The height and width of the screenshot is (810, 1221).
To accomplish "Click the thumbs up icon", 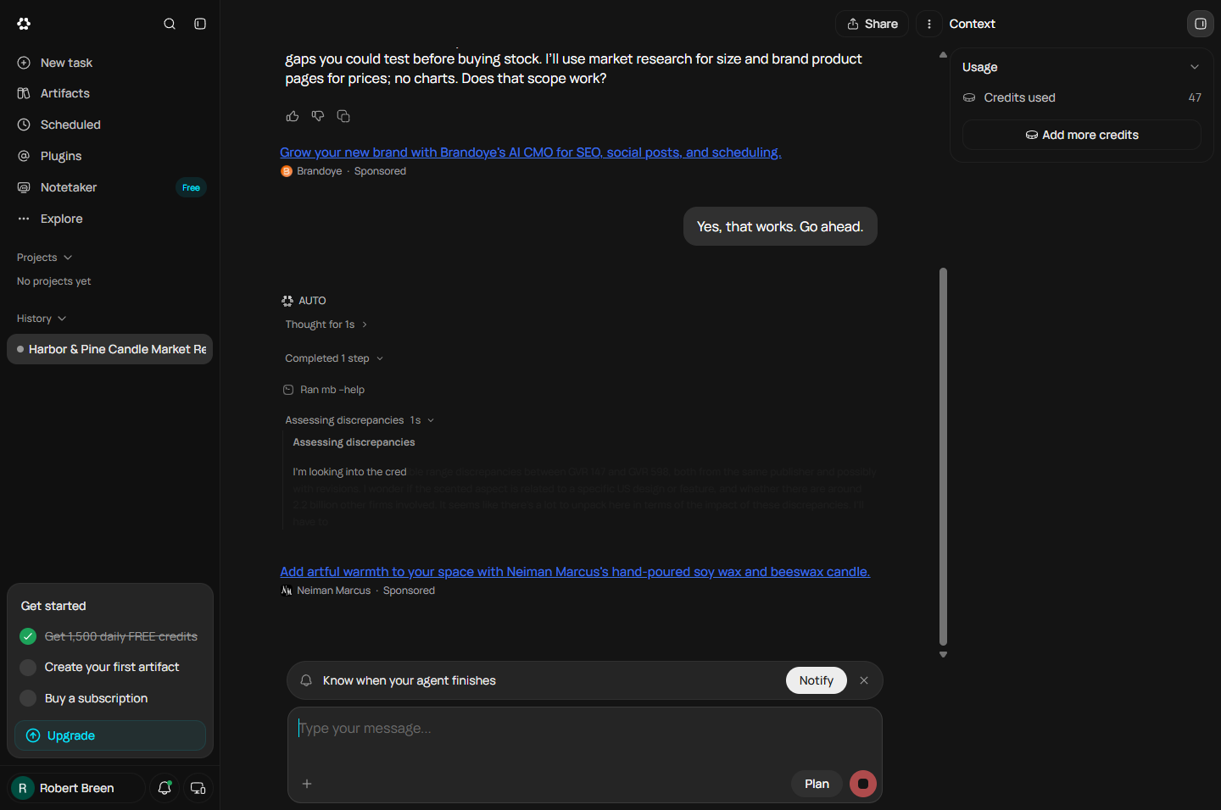I will (x=293, y=116).
